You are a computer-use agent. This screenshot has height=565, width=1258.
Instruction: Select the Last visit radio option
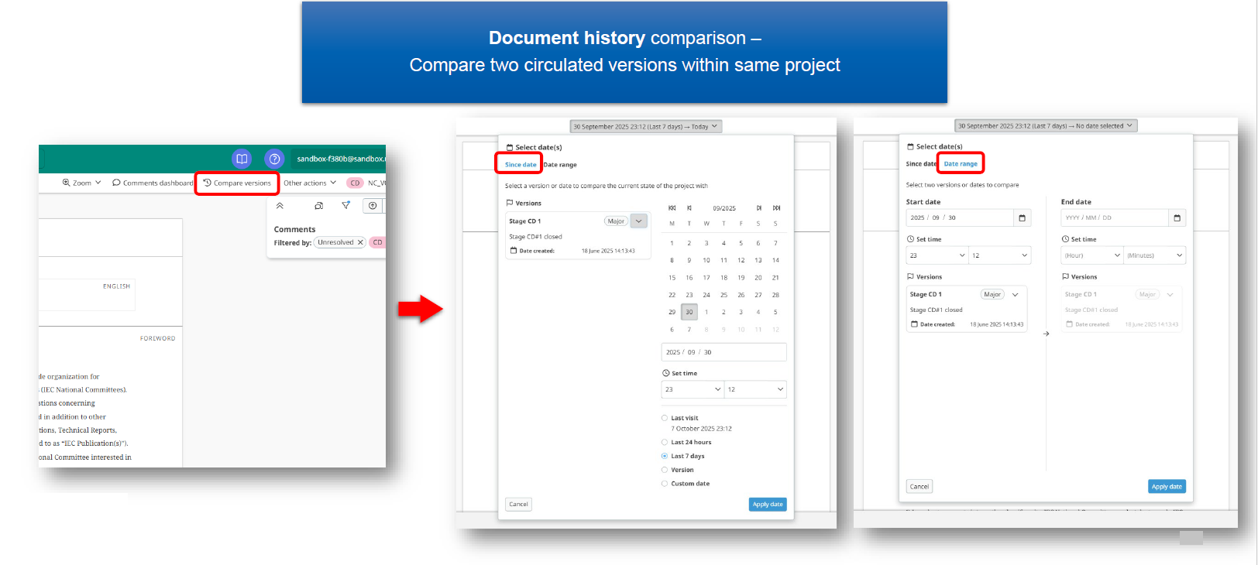point(665,418)
